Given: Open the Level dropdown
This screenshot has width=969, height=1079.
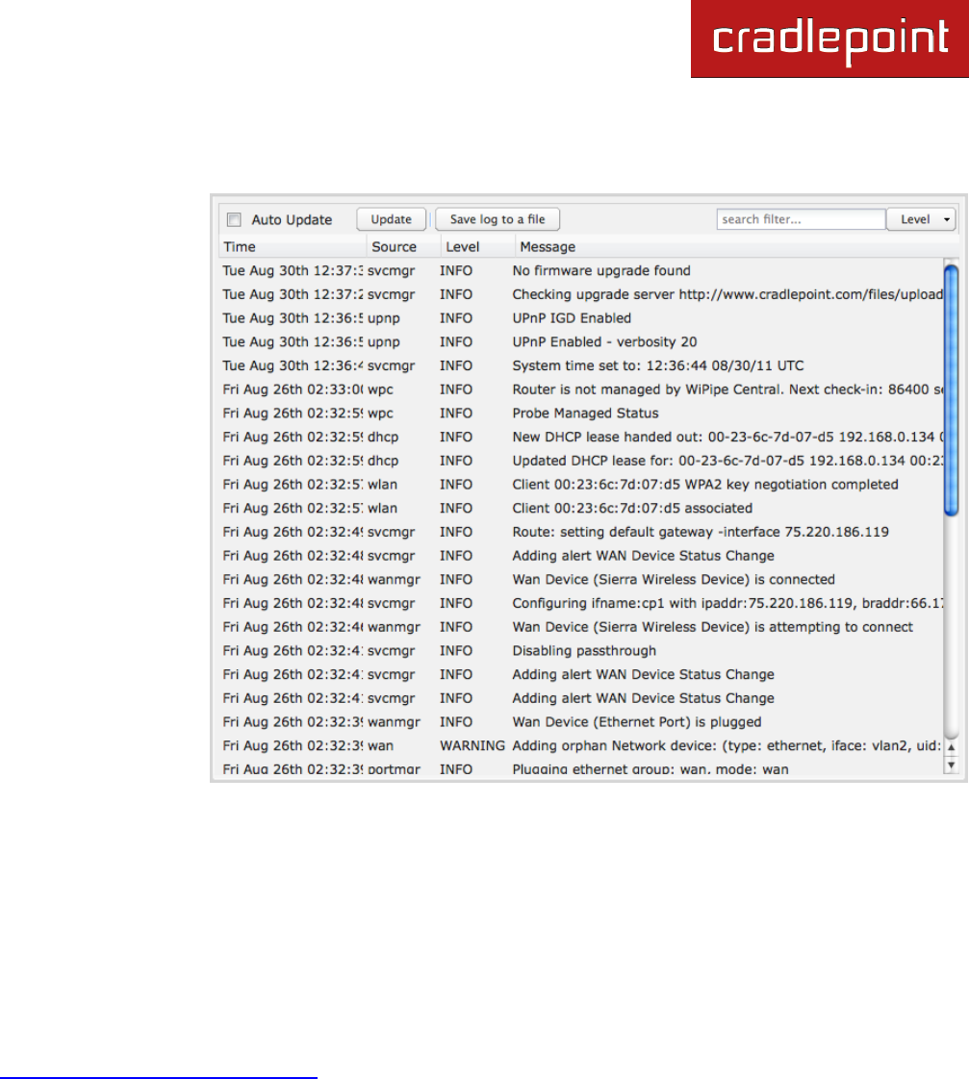Looking at the screenshot, I should coord(921,219).
